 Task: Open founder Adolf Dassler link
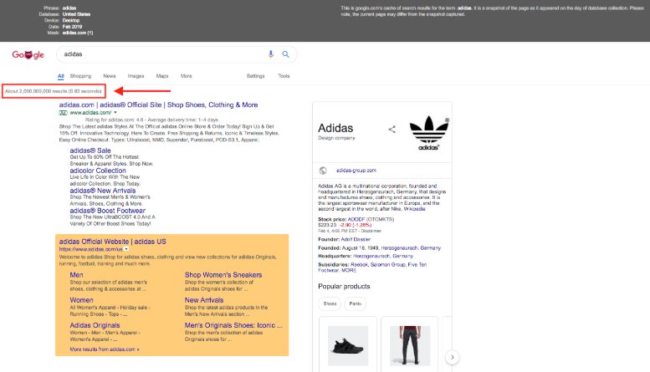[x=356, y=239]
